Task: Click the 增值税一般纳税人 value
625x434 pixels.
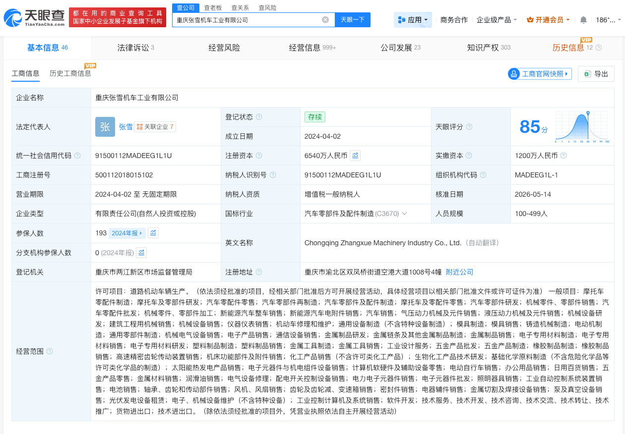Action: point(332,194)
